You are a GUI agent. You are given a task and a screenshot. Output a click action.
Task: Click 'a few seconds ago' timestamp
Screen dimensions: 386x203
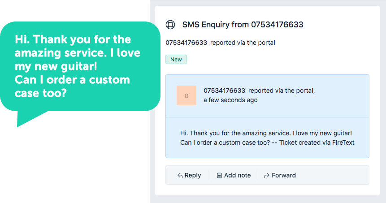[x=230, y=100]
